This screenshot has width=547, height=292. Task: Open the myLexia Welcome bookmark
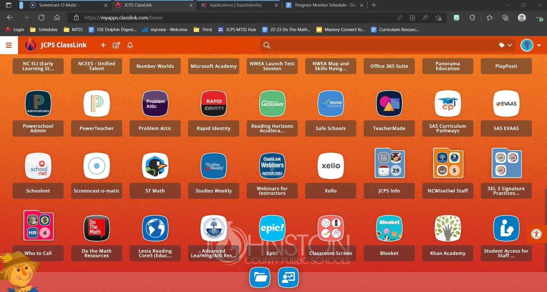pyautogui.click(x=165, y=30)
